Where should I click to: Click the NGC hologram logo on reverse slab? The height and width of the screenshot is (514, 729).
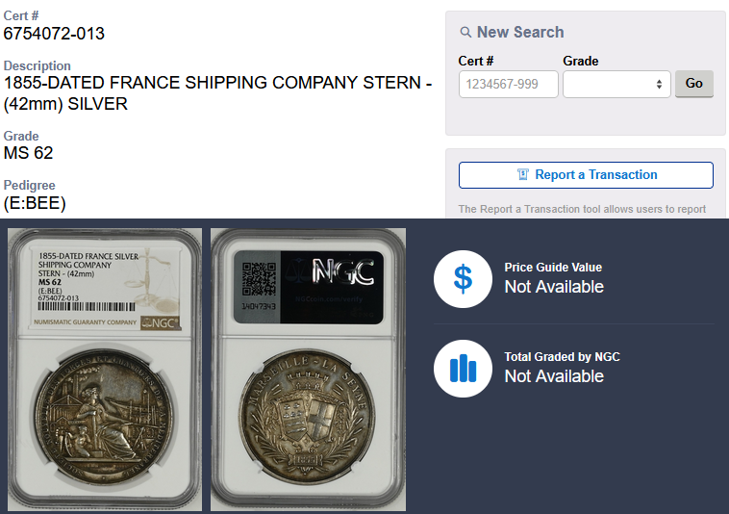point(342,271)
